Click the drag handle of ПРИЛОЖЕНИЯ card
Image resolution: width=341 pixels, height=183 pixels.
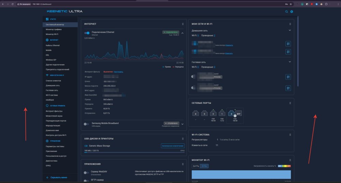(183, 164)
